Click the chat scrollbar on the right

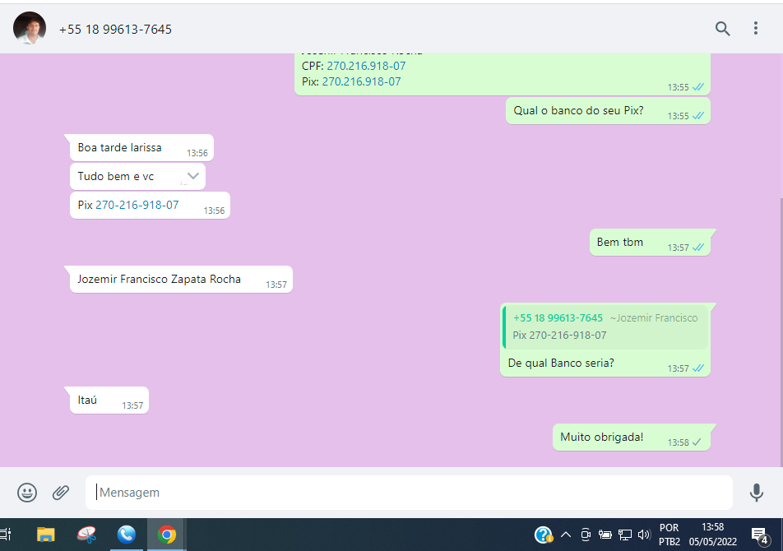779,329
